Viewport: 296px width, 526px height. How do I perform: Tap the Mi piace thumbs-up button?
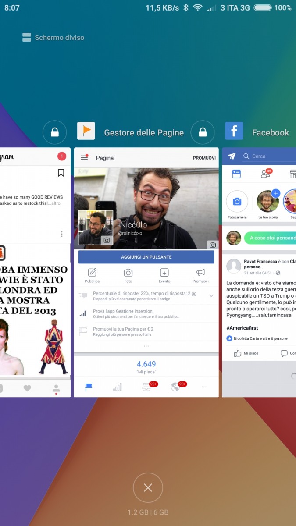click(x=246, y=353)
